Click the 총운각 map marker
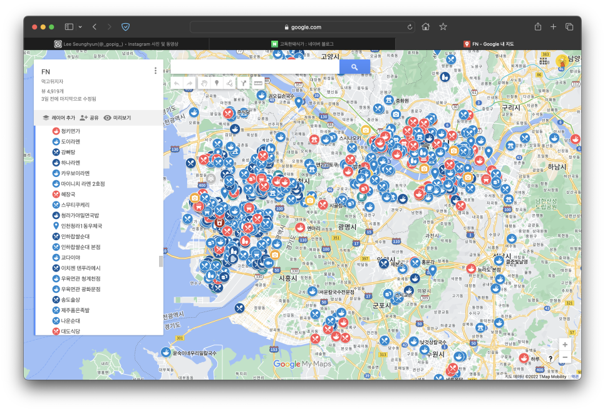 pyautogui.click(x=415, y=262)
